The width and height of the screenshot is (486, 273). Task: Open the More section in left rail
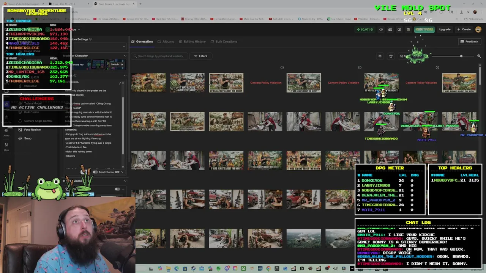tap(6, 147)
